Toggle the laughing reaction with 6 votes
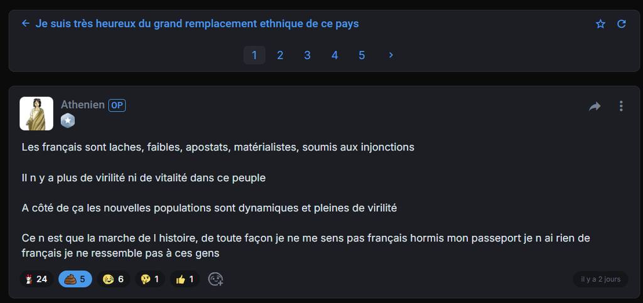 tap(113, 279)
